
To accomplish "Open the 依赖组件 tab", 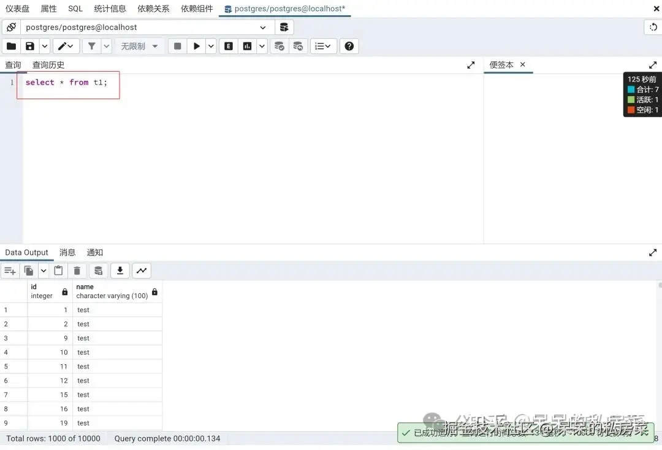I will 197,9.
